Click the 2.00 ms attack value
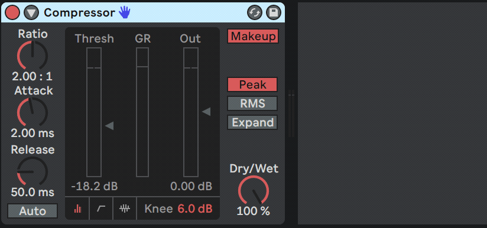Viewport: 487px width, 228px height. [x=33, y=133]
